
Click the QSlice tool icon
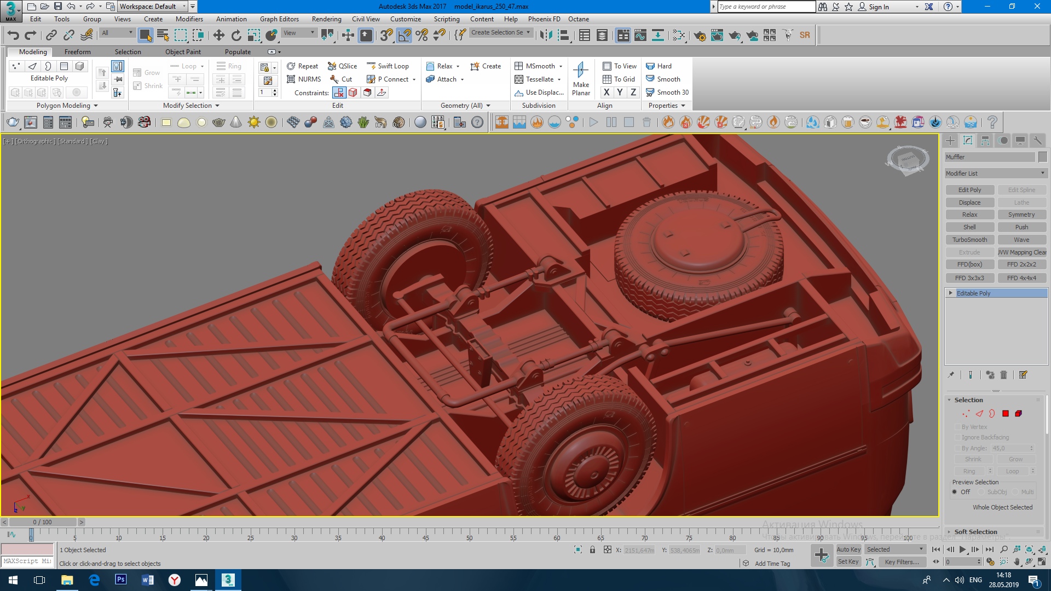pos(332,66)
